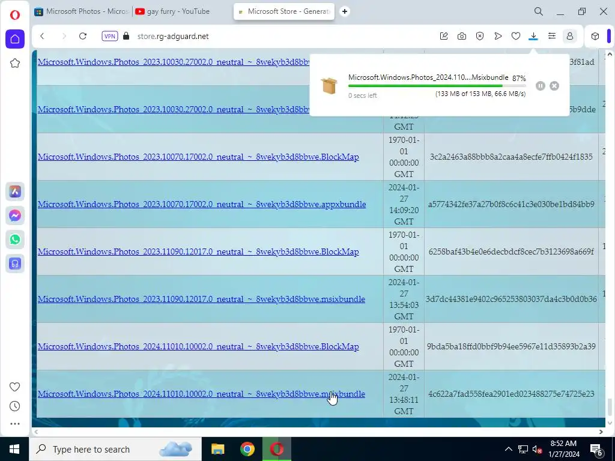This screenshot has width=615, height=461.
Task: Search open tabs magnifier icon
Action: [539, 11]
